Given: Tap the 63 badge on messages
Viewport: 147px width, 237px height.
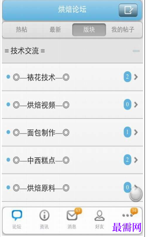Looking at the screenshot, I should pyautogui.click(x=78, y=211).
